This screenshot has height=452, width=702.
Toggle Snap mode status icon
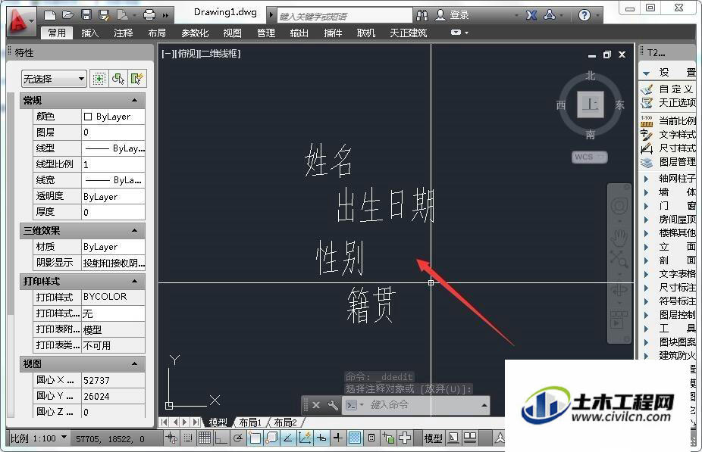pos(188,438)
